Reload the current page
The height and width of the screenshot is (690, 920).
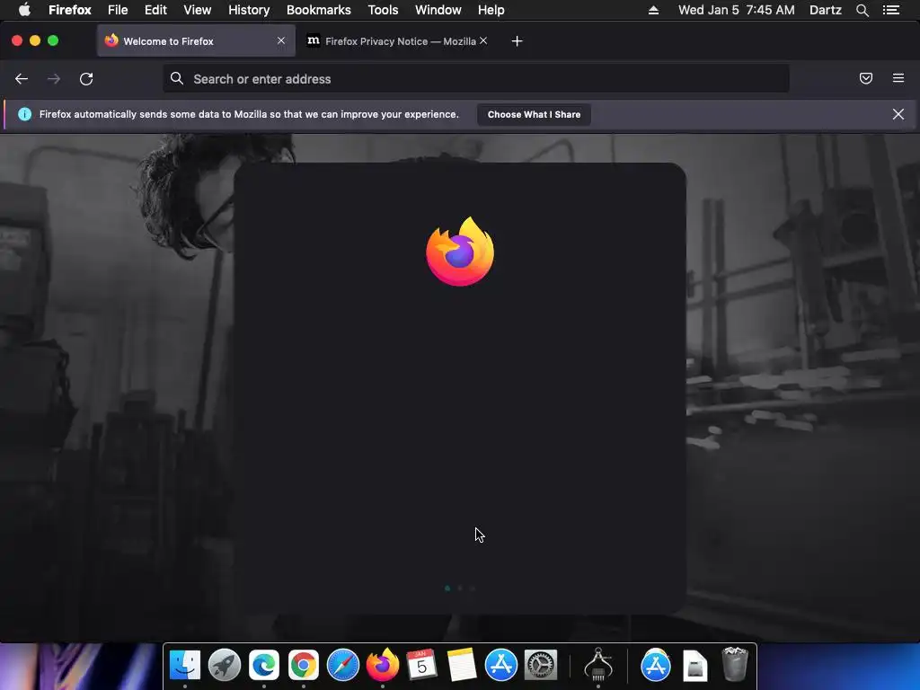pyautogui.click(x=86, y=79)
